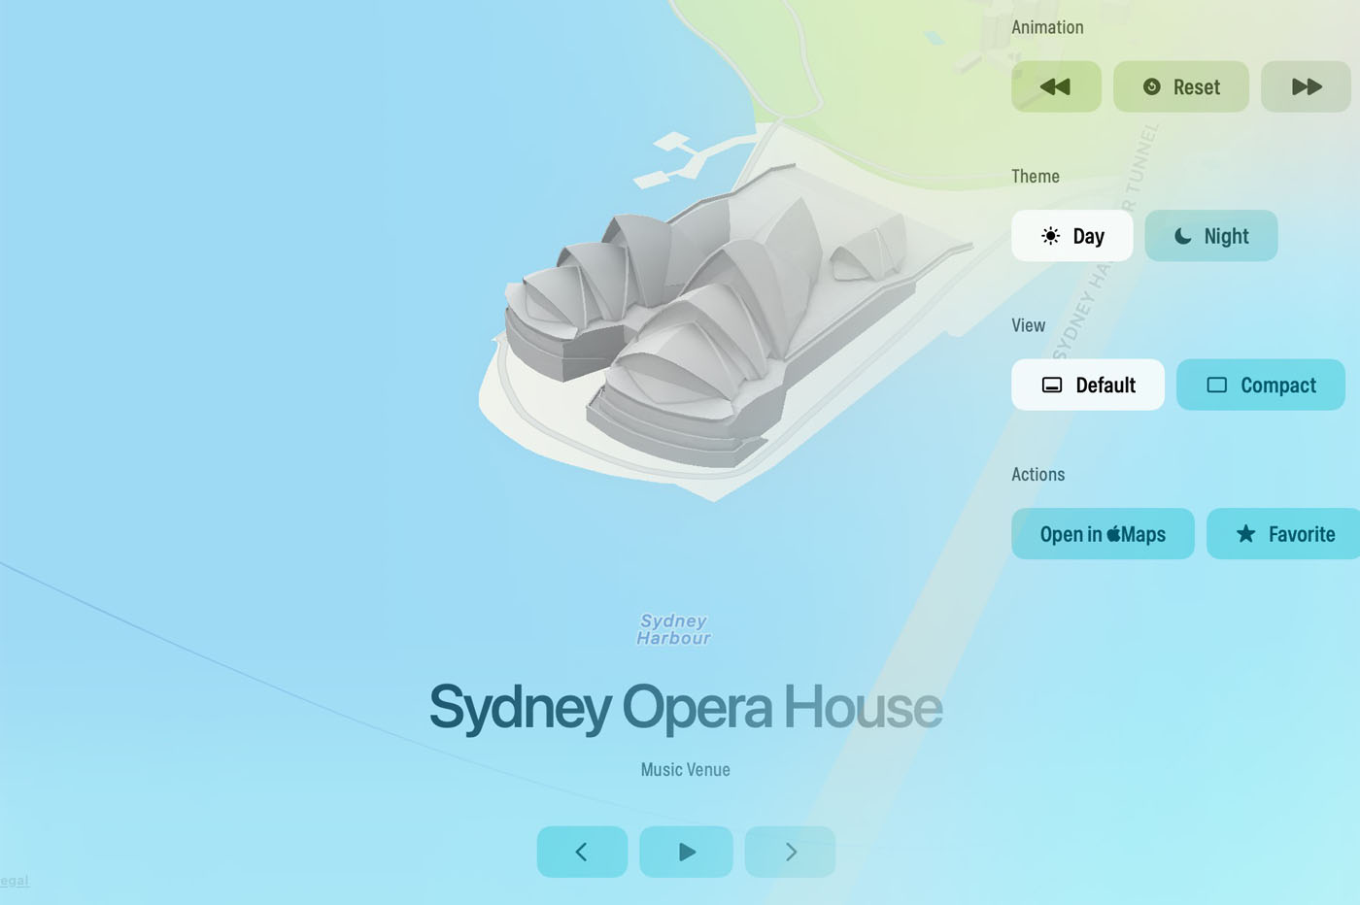Switch to the Night theme

[x=1211, y=236]
